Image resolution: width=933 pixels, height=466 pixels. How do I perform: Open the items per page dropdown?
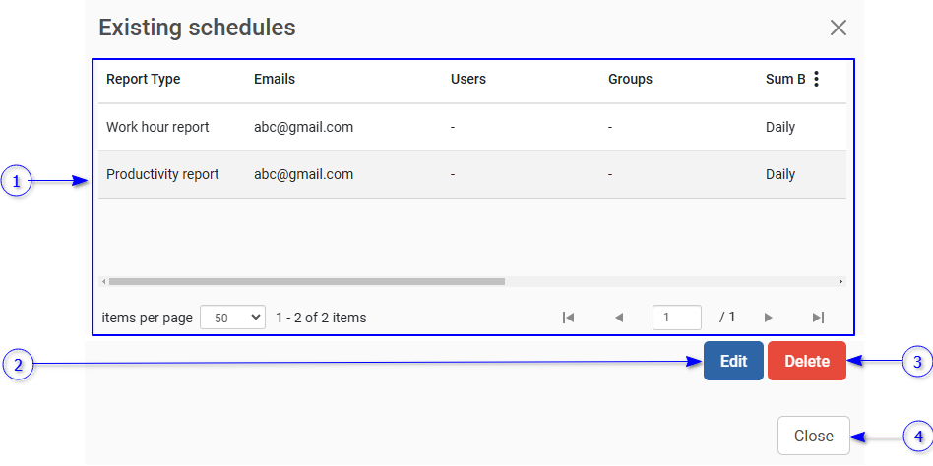point(232,318)
